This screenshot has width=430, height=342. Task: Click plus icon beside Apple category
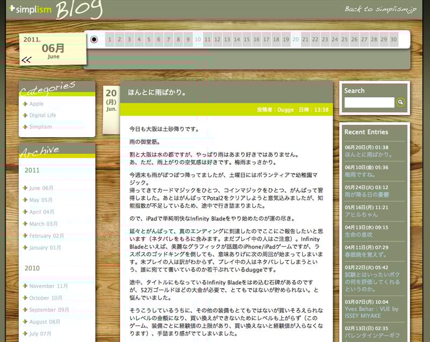point(25,104)
